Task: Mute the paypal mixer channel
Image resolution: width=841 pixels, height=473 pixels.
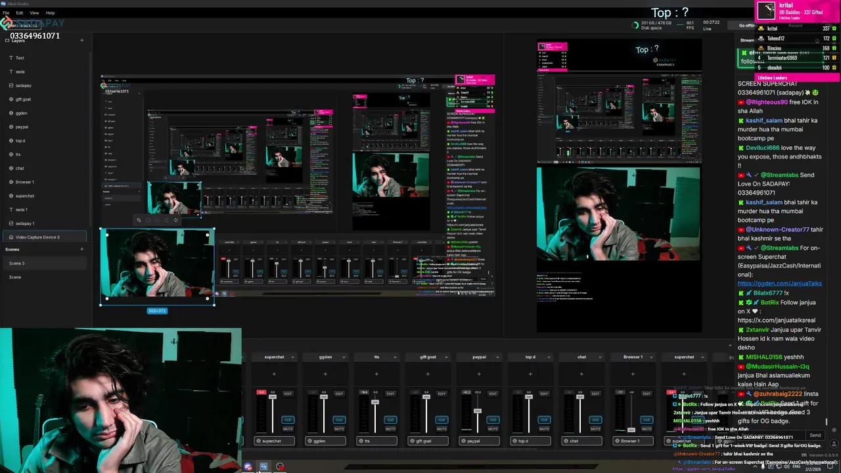Action: 493,428
